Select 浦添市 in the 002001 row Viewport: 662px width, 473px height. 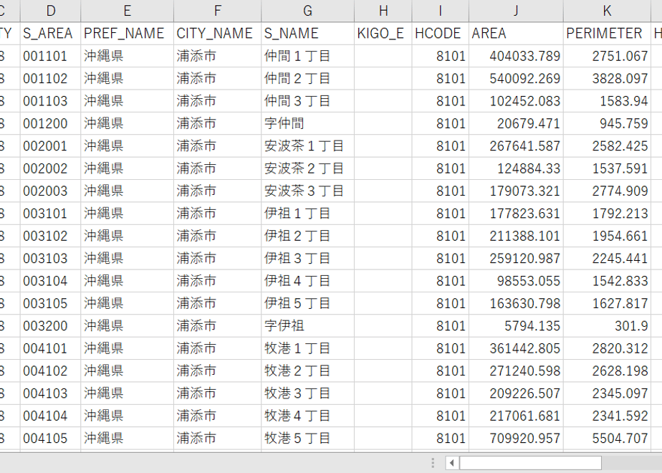(x=217, y=145)
